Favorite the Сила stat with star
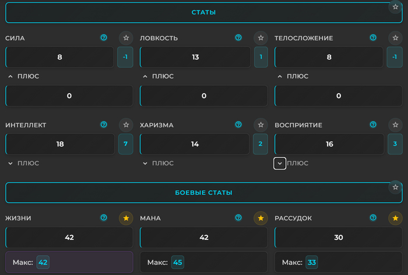The width and height of the screenshot is (408, 275). pos(125,38)
